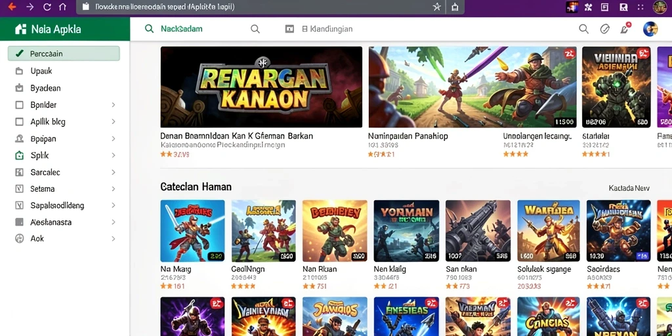
Task: Open the user account avatar in header
Action: click(650, 29)
